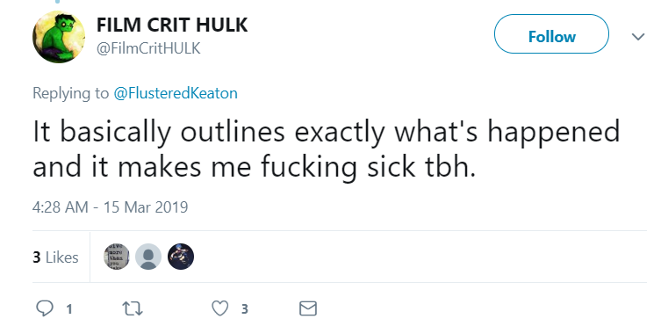Click the reply count number 1
661x326 pixels.
[69, 309]
